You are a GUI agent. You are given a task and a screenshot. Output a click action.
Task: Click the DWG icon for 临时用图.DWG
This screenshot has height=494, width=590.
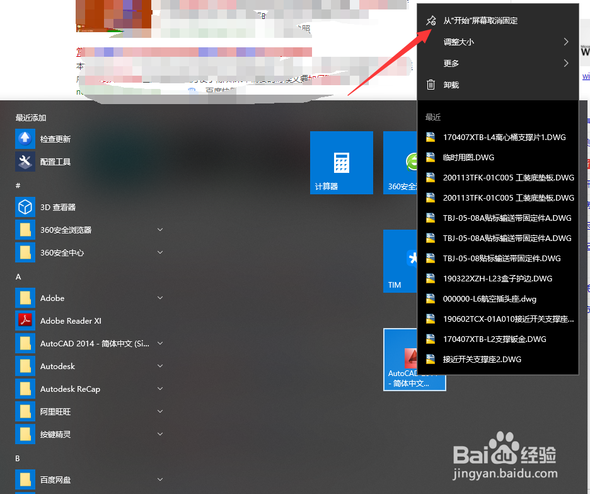tap(431, 157)
